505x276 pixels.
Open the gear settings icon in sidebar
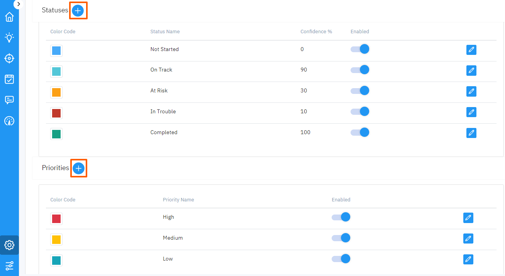9,245
